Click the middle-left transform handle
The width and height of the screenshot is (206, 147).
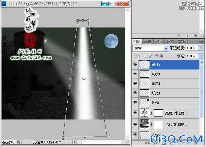(70, 79)
